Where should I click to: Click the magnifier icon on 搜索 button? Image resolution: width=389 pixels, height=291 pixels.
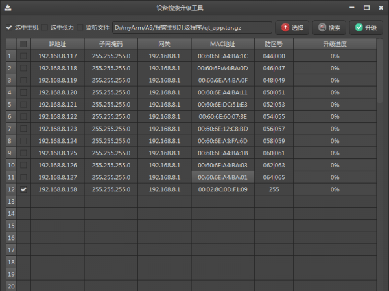322,28
